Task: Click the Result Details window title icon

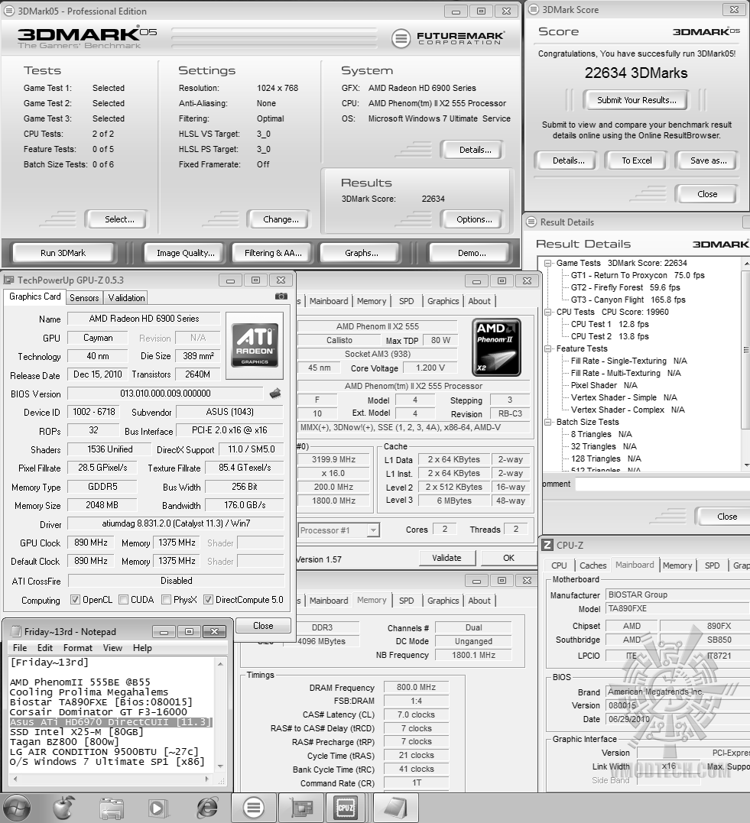Action: pos(531,222)
